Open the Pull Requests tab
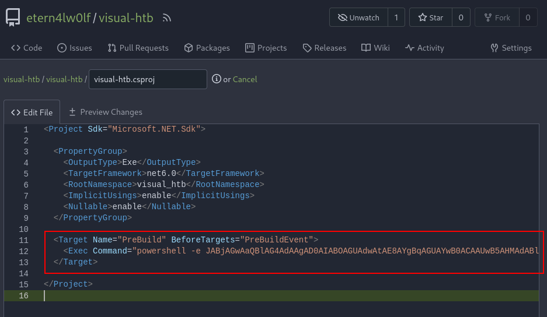The height and width of the screenshot is (317, 547). (138, 48)
